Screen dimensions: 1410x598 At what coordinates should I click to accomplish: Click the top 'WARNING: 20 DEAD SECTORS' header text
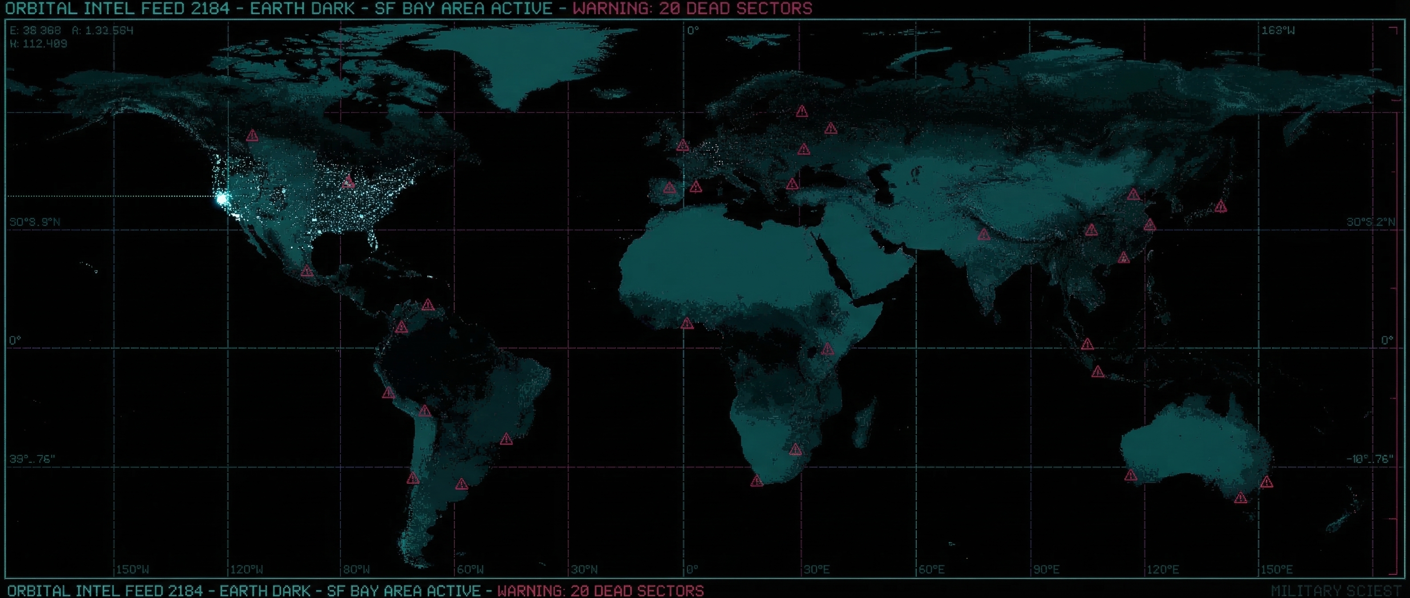[x=693, y=8]
